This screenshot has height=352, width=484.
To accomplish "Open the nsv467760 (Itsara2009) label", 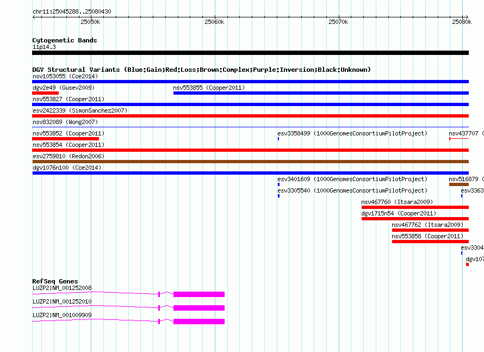I will point(397,202).
